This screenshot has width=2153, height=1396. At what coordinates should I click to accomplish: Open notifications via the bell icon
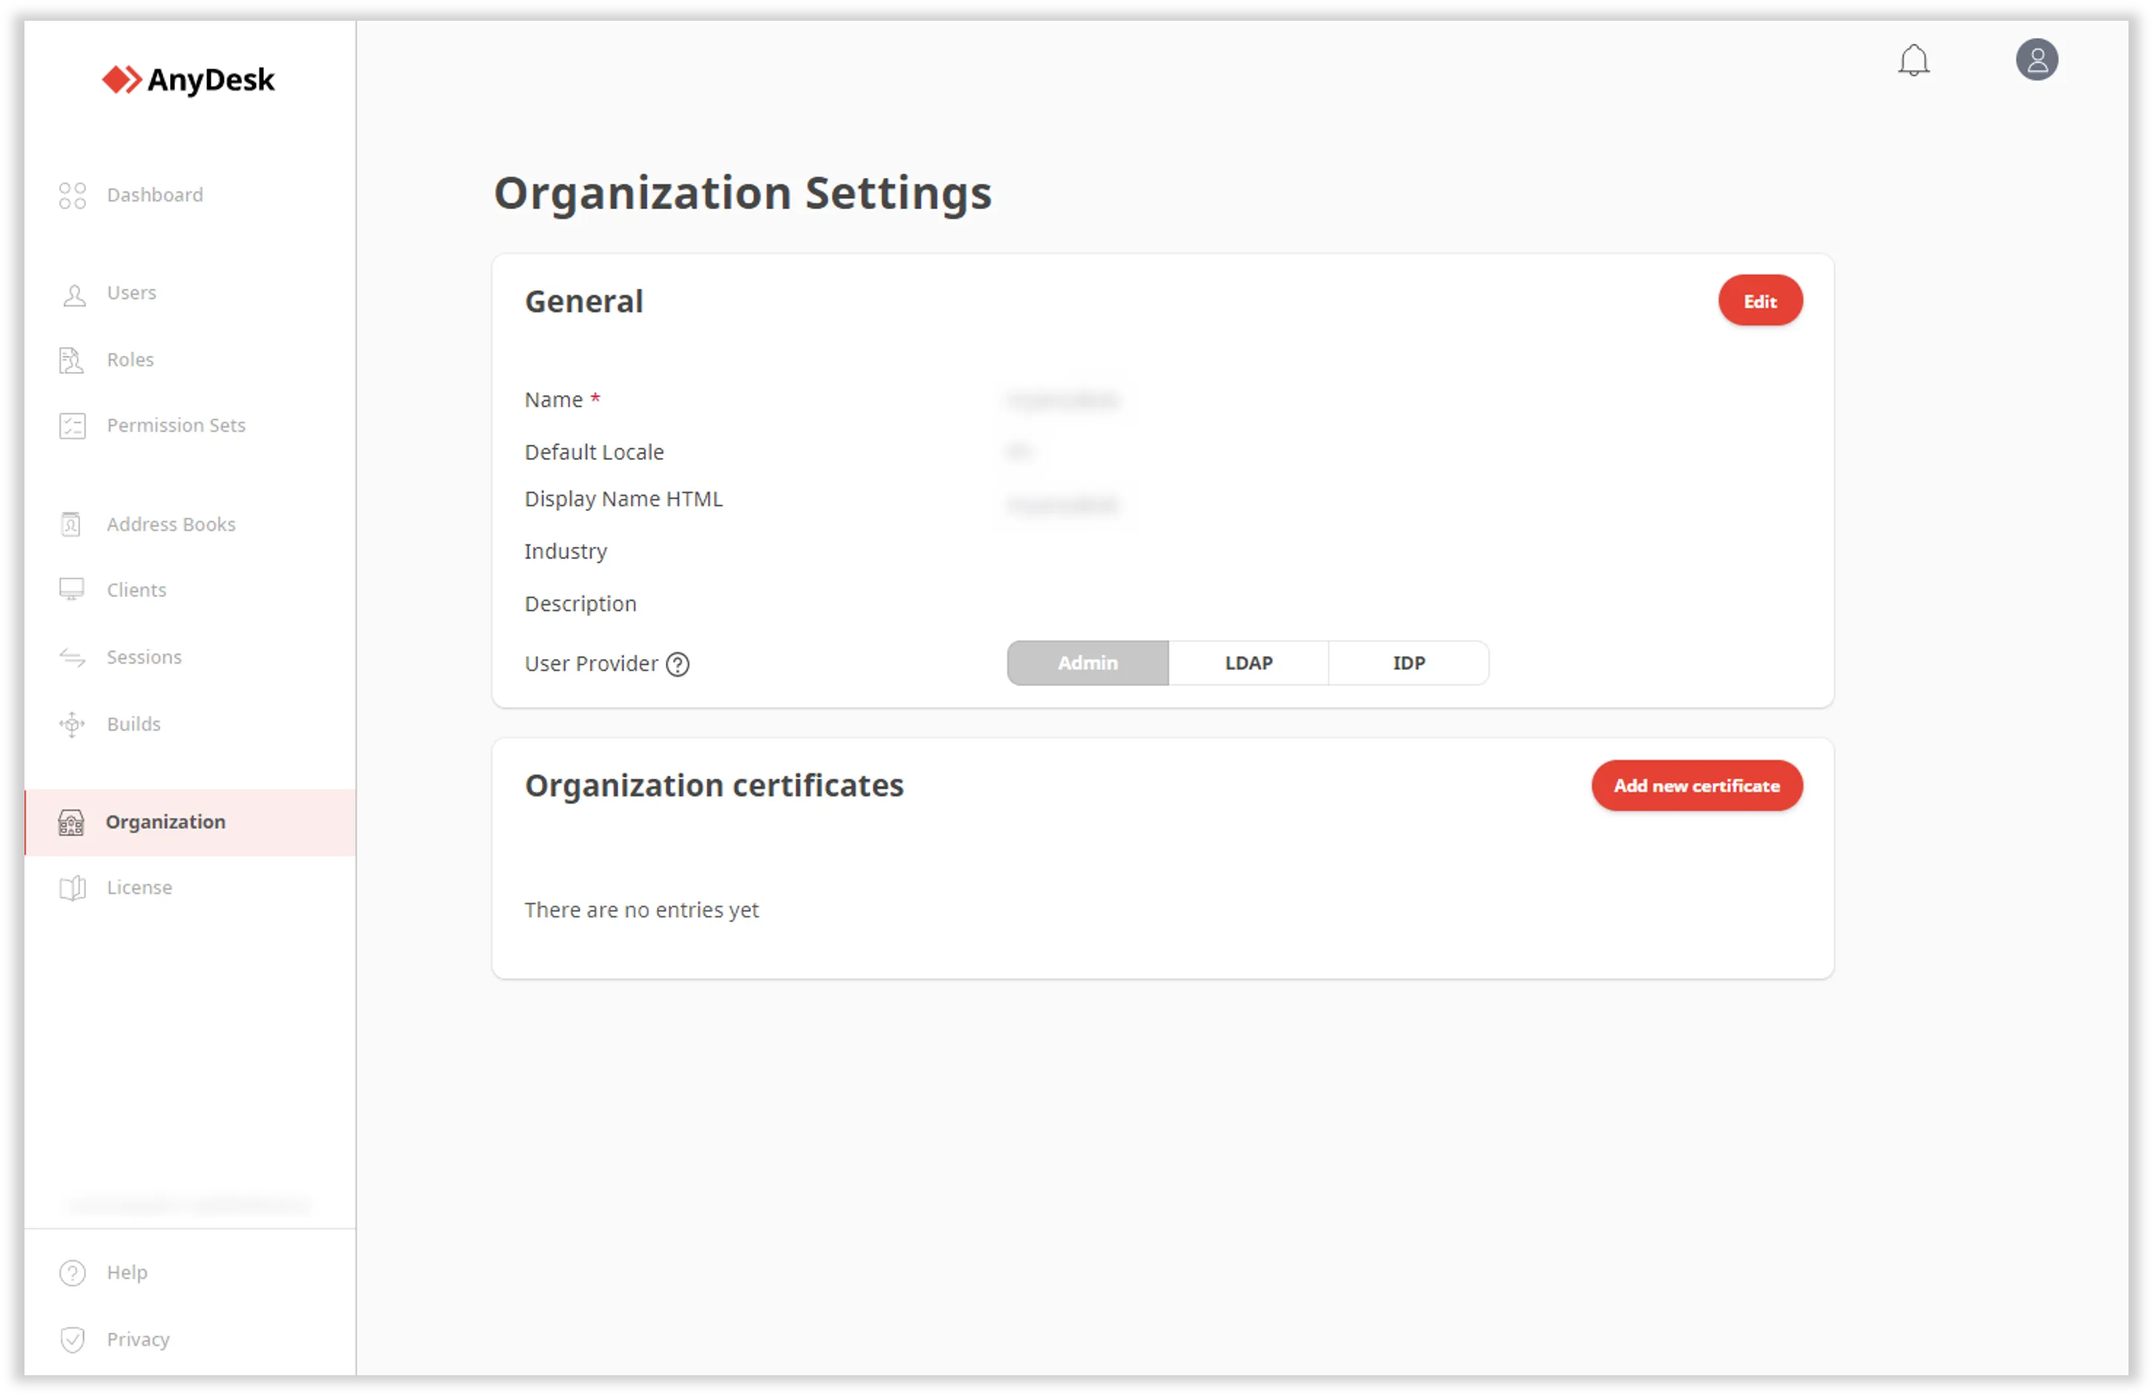(1914, 59)
